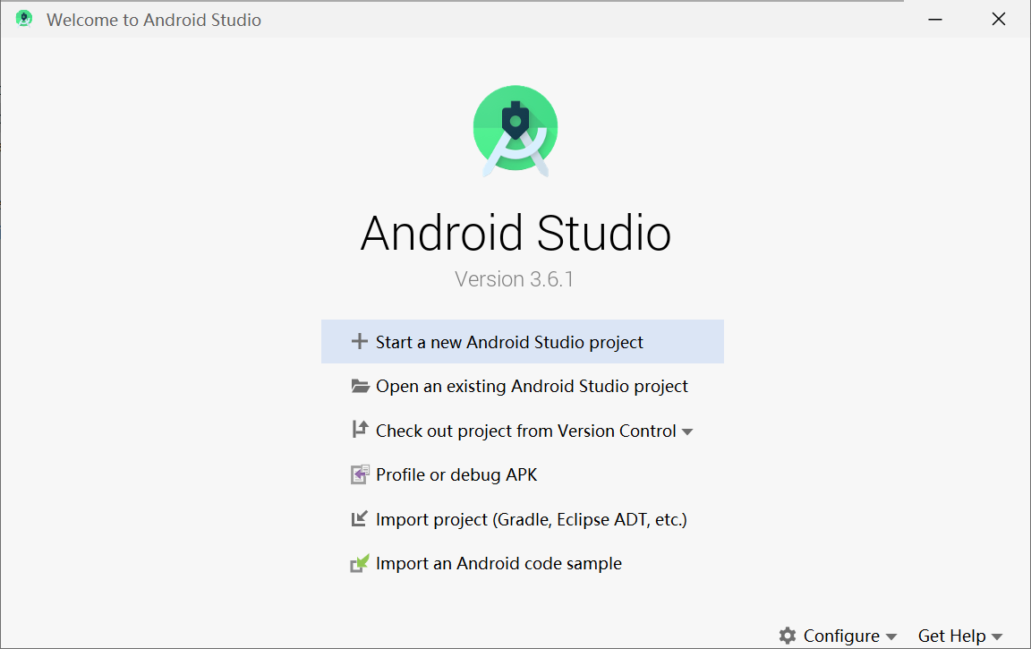Click the Android Studio title bar app icon
Screen dimensions: 1031x649
coord(24,19)
